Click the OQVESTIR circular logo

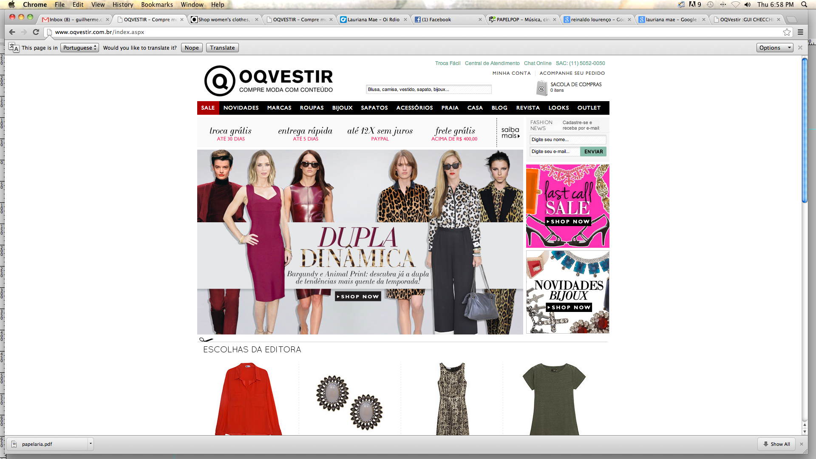(220, 81)
